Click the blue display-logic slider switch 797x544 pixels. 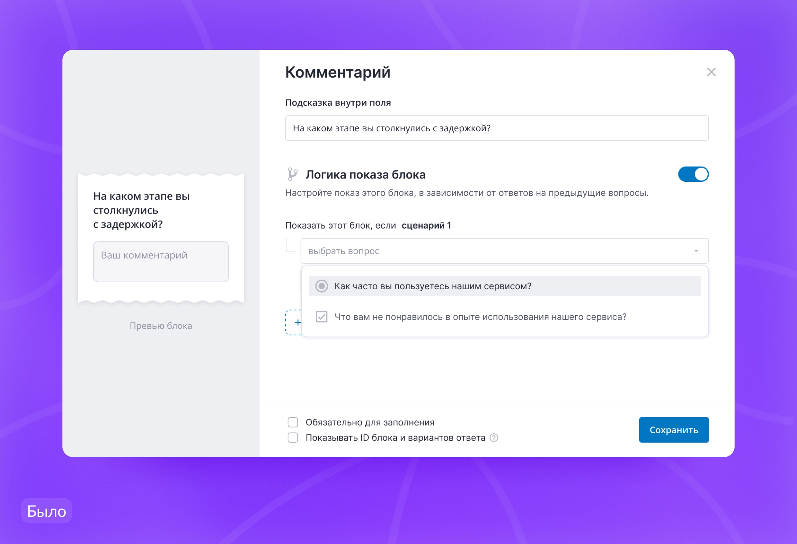click(x=693, y=174)
